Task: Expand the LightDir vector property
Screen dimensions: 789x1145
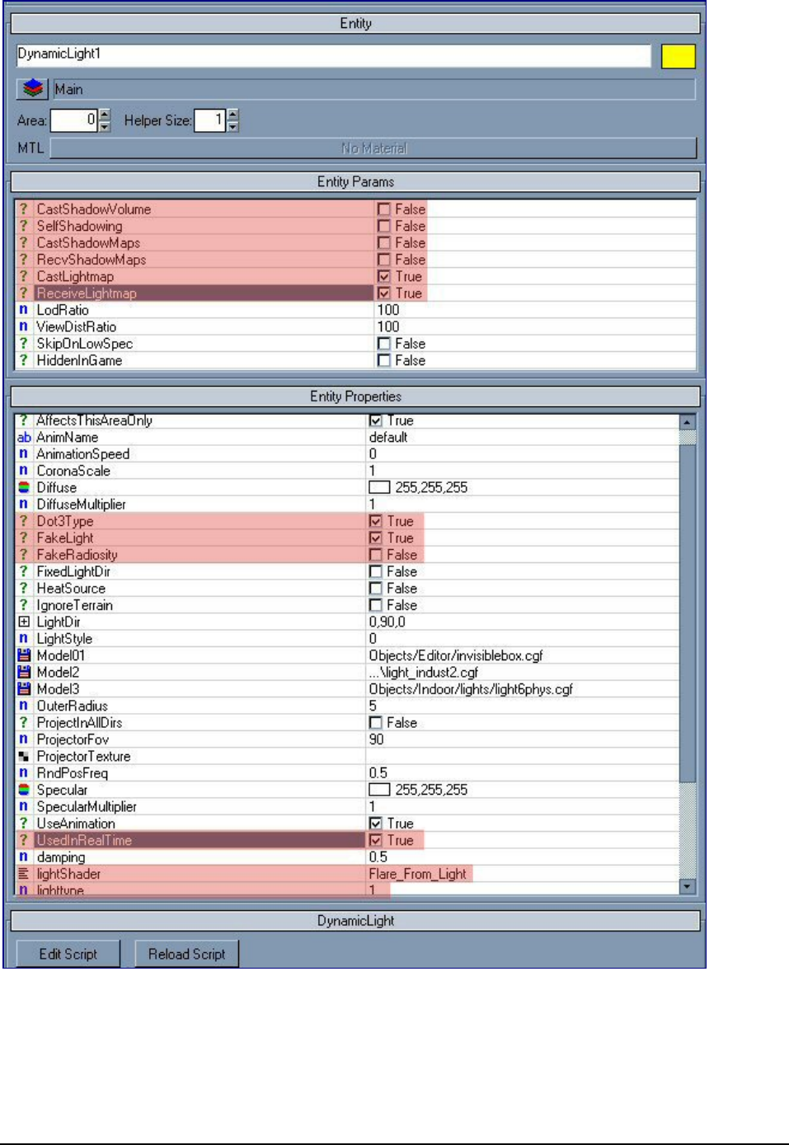Action: pos(24,622)
